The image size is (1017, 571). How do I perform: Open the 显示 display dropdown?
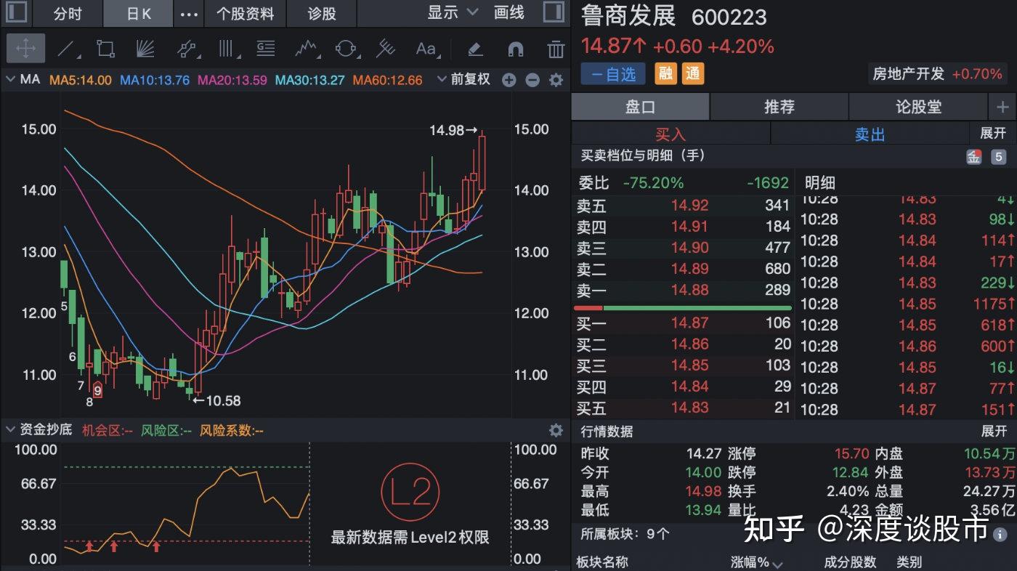click(x=453, y=12)
